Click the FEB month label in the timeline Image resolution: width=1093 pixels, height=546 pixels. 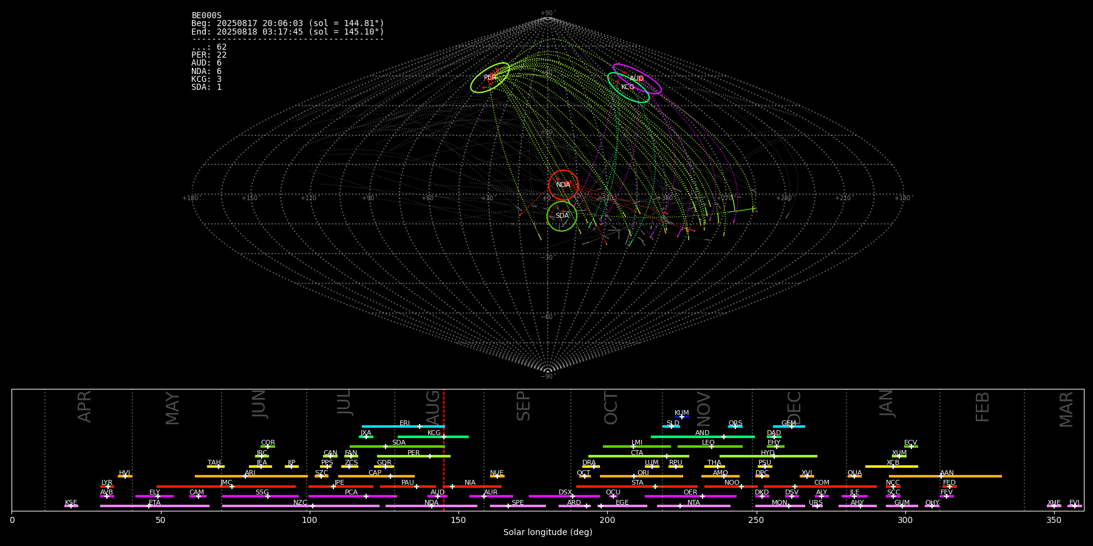pos(982,406)
